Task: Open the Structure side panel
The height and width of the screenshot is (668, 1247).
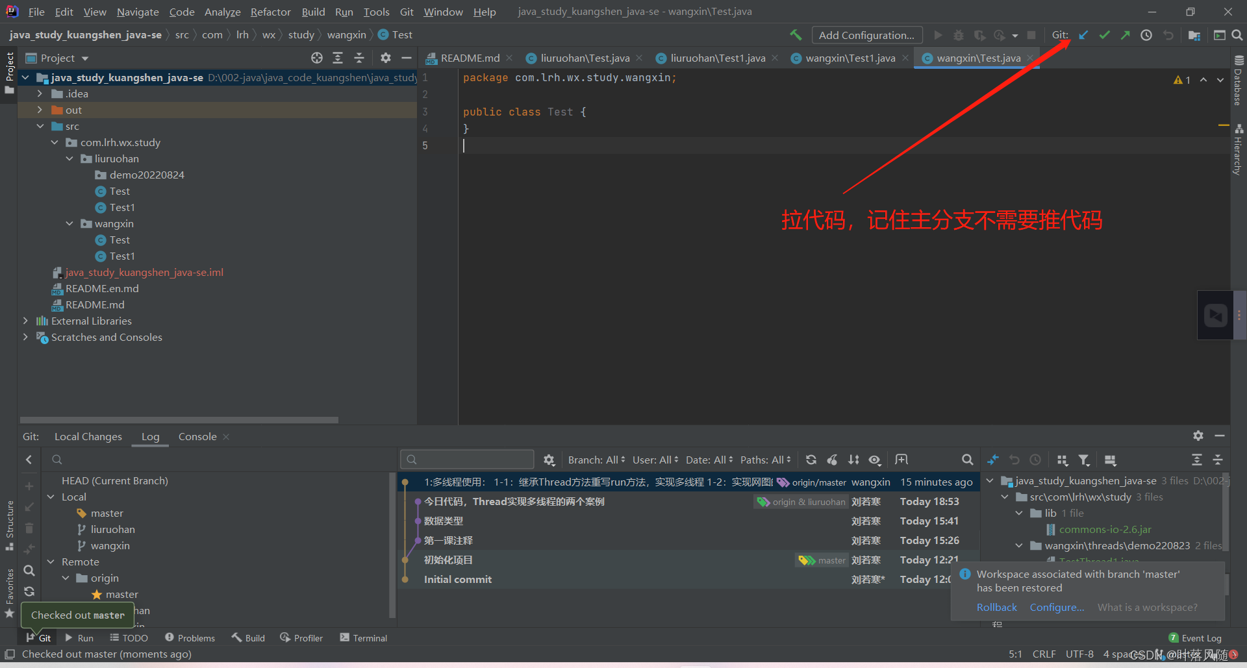Action: (10, 526)
